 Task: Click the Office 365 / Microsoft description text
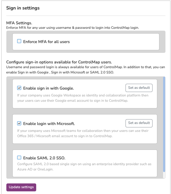point(83,133)
